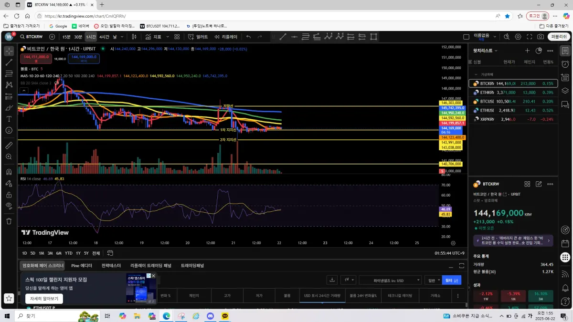Toggle magnet mode in drawing sidebar
This screenshot has width=573, height=322.
coord(9,172)
